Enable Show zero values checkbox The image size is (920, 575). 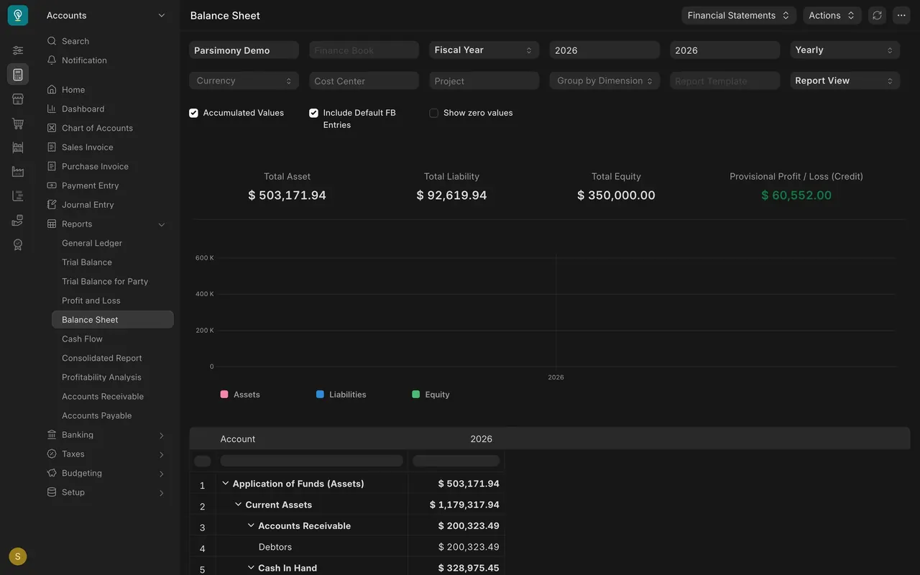pyautogui.click(x=433, y=113)
